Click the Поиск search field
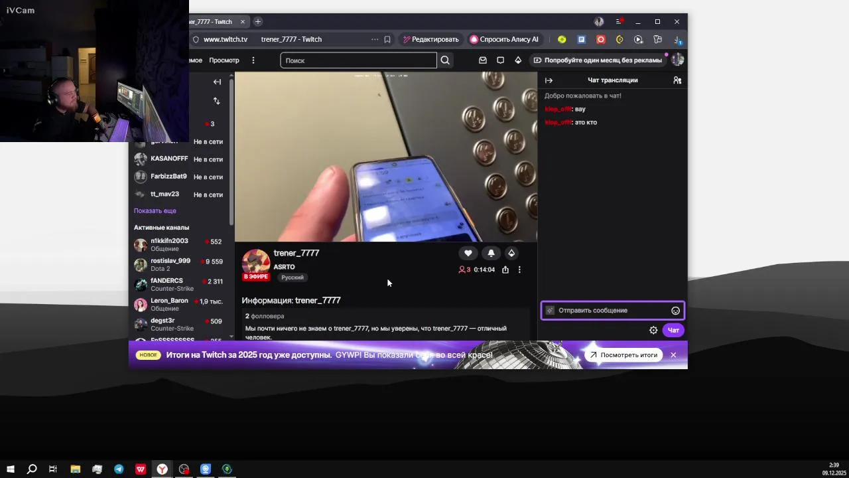Image resolution: width=849 pixels, height=478 pixels. (358, 60)
